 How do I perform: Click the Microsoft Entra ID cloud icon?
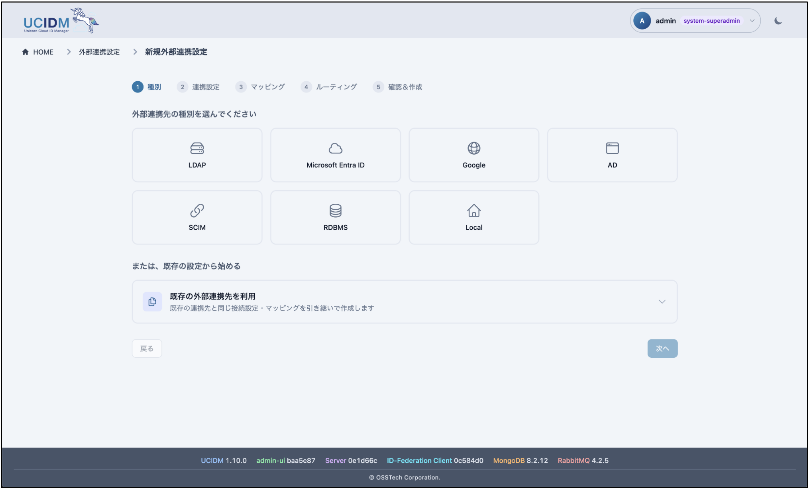tap(335, 148)
